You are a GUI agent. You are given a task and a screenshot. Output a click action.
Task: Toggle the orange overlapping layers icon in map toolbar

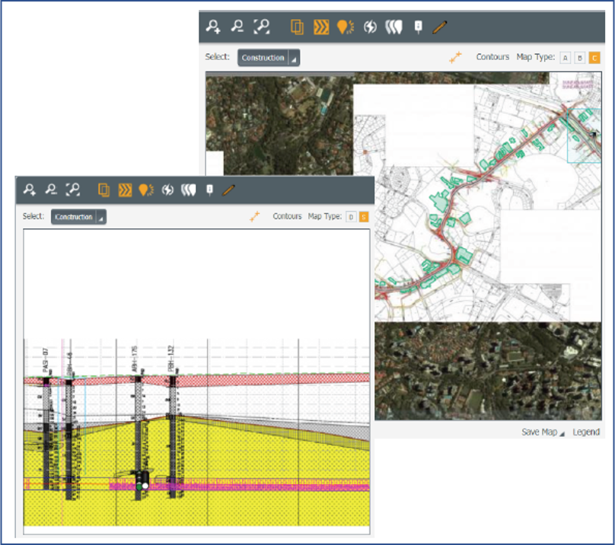(x=297, y=27)
